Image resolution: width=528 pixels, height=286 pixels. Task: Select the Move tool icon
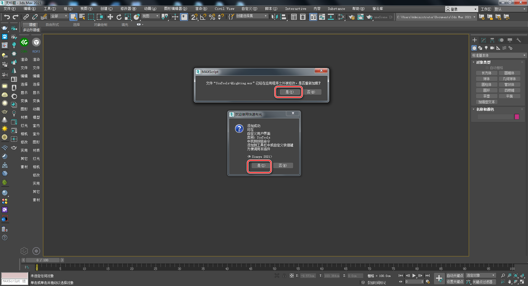(110, 17)
